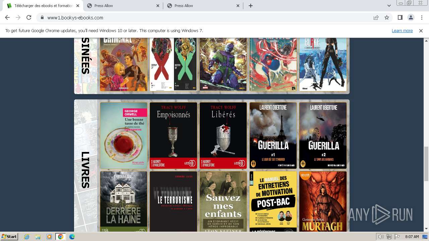Switch to Télécharger des ebooks tab
Viewport: 429px width, 241px height.
point(43,6)
